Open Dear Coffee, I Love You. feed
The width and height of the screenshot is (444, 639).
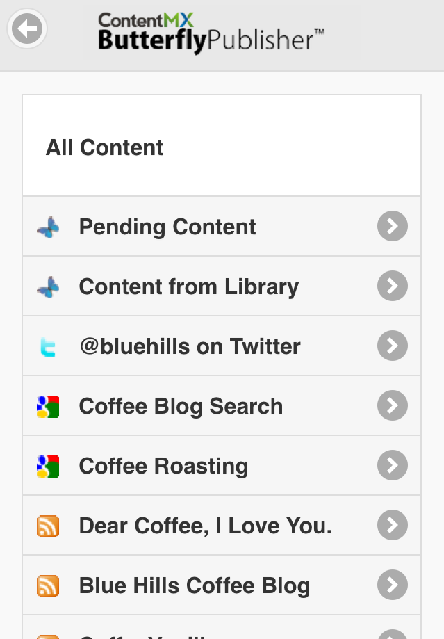click(x=206, y=526)
